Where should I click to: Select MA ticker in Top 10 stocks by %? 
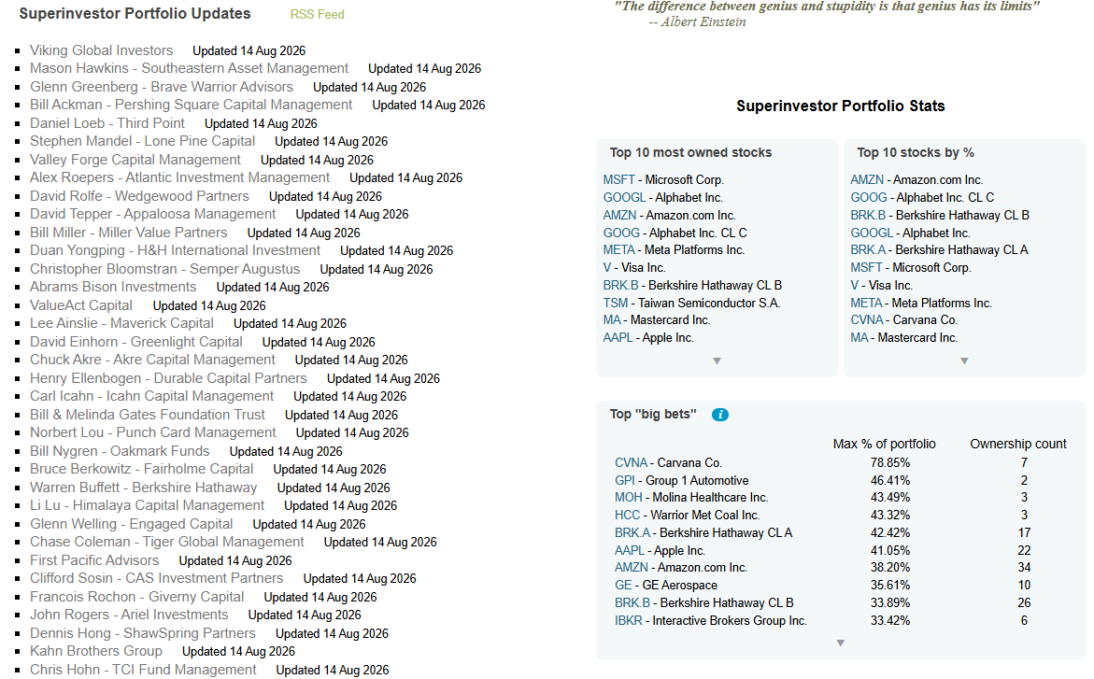point(860,338)
